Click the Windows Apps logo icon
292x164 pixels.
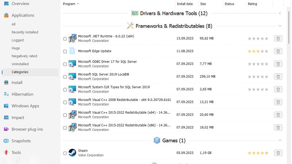pos(6,106)
